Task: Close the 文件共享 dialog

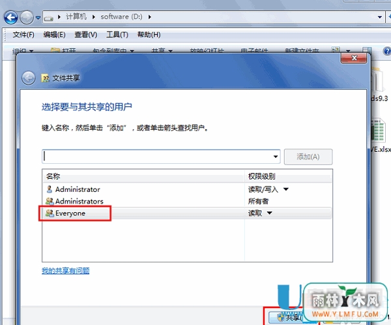Action: [x=354, y=58]
